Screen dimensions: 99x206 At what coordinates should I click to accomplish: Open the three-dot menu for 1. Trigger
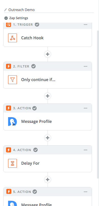[x=85, y=25]
